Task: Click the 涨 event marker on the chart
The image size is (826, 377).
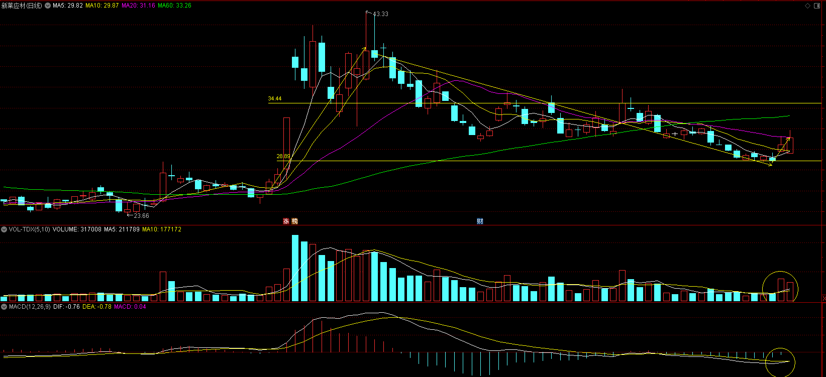Action: (286, 221)
